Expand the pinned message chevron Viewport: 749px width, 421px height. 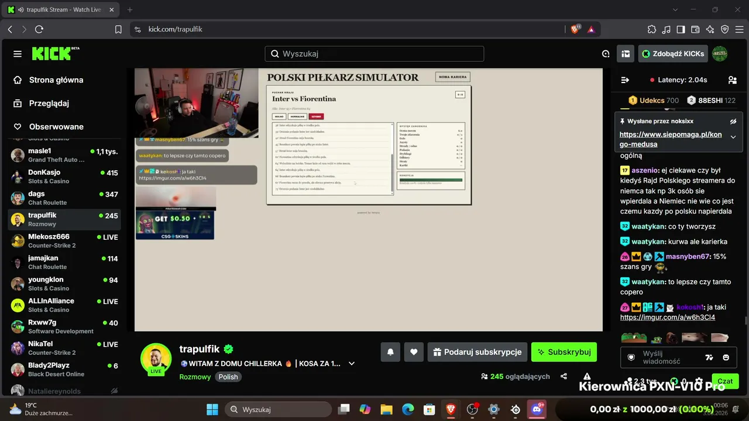pos(733,137)
